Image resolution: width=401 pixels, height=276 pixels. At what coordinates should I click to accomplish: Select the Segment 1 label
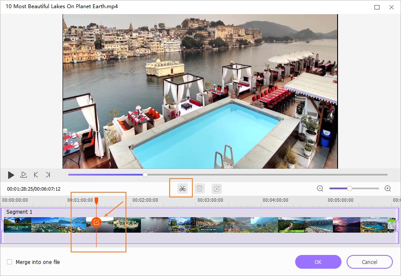(x=19, y=212)
